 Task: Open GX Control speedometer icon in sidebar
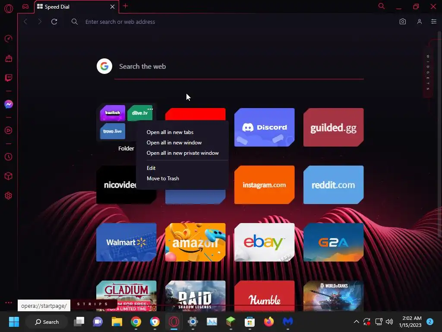click(x=9, y=38)
